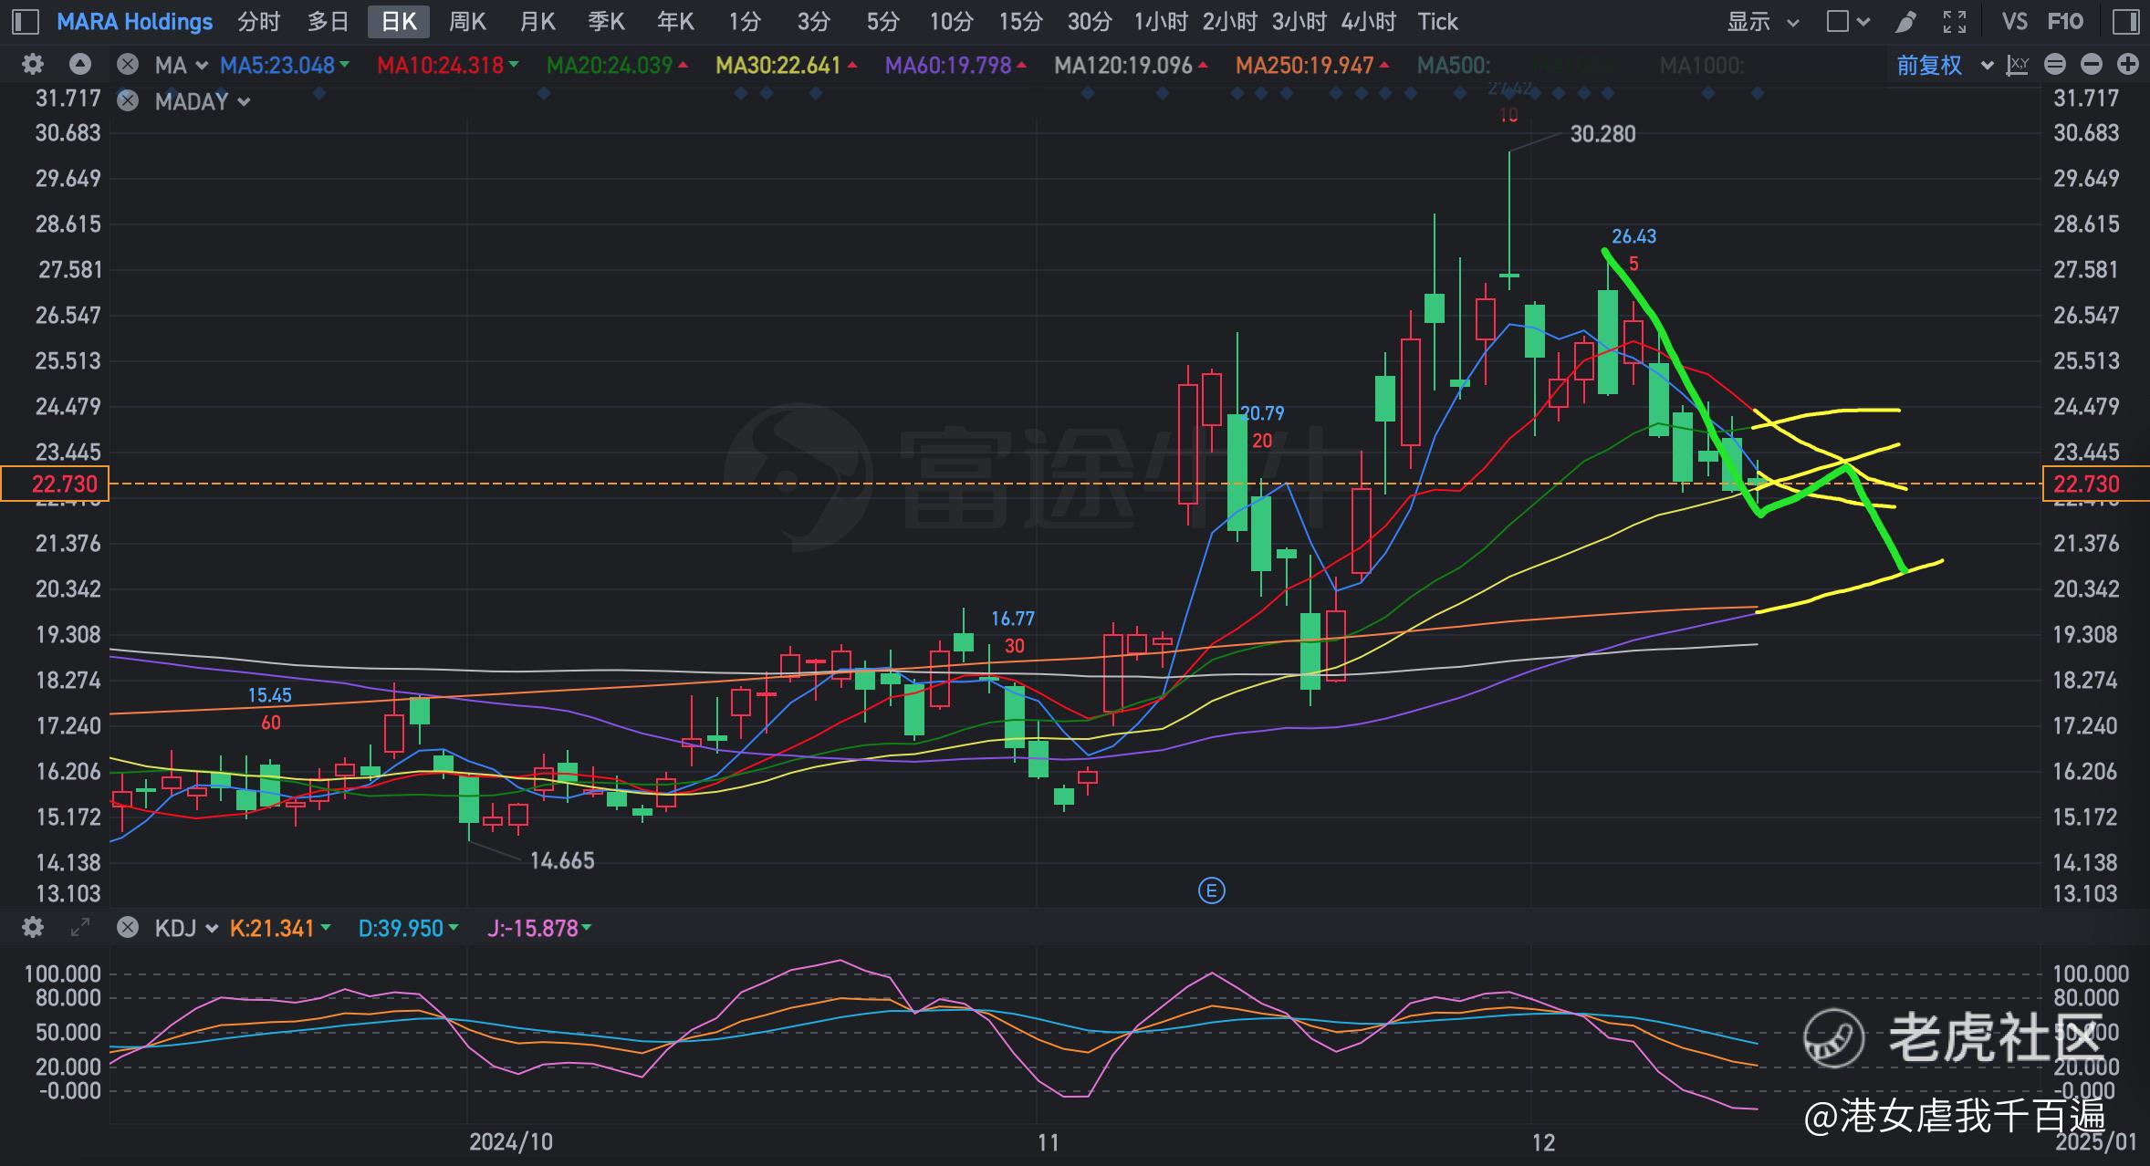This screenshot has height=1166, width=2150.
Task: Open the 显示 display dropdown
Action: pyautogui.click(x=1762, y=21)
